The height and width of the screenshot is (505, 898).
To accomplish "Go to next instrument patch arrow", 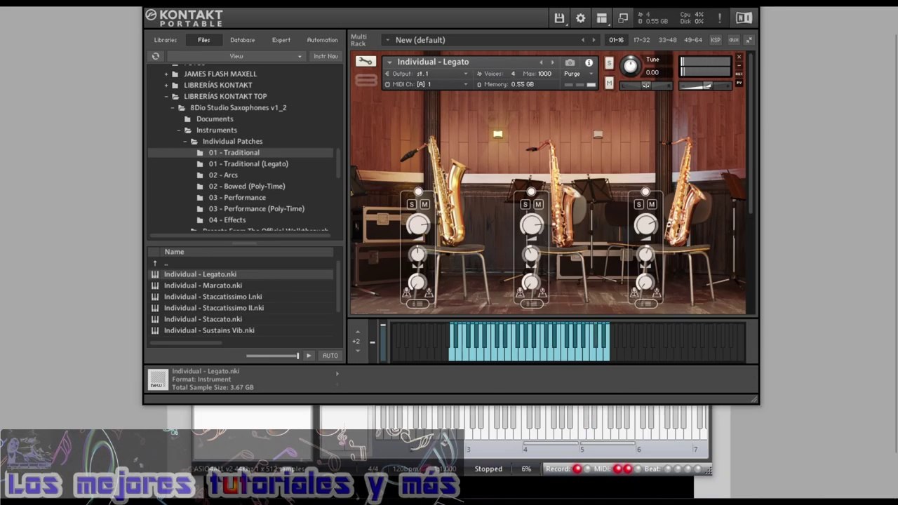I will click(552, 62).
